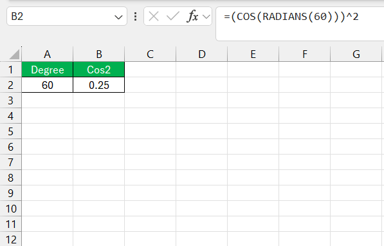Click the three-dot formula bar resize handle
384x246 pixels.
(136, 17)
